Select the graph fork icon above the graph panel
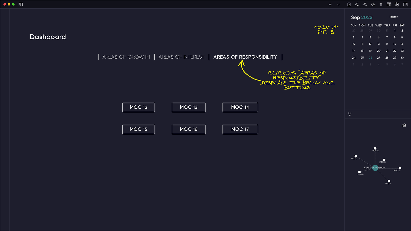This screenshot has height=231, width=411. pos(350,114)
